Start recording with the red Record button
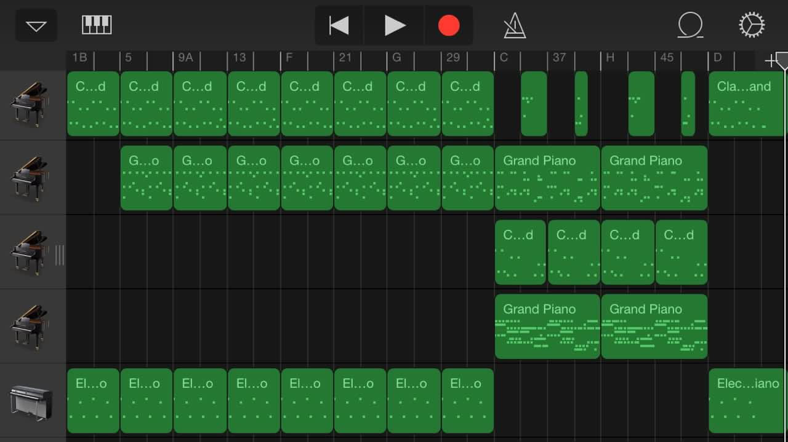The width and height of the screenshot is (788, 442). (x=449, y=26)
